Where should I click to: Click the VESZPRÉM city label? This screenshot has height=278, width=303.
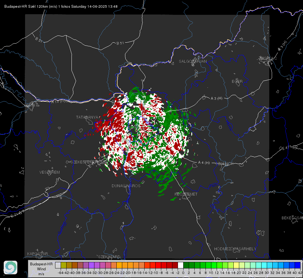pyautogui.click(x=50, y=172)
